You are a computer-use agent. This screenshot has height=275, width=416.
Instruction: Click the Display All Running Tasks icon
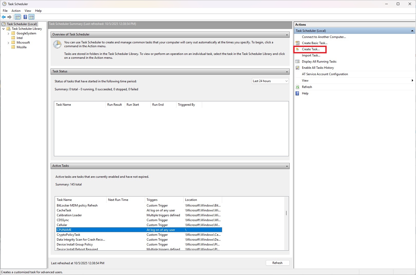(x=297, y=62)
